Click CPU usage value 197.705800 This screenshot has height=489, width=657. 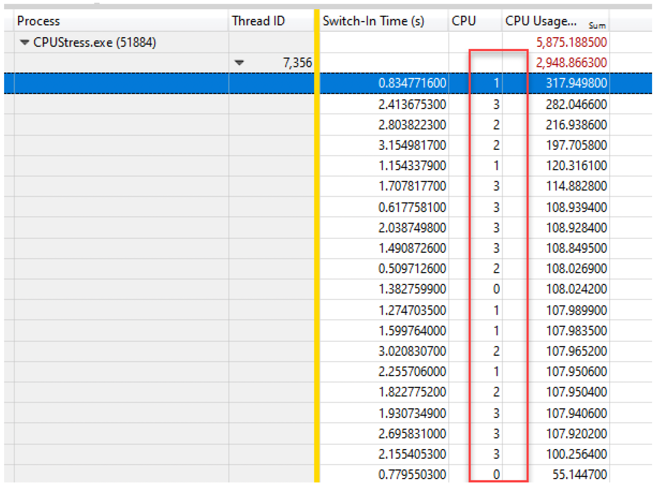click(577, 145)
